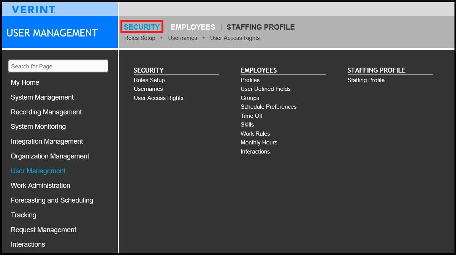Viewport: 456px width, 255px height.
Task: Click STAFFING PROFILE heading in main panel
Action: coord(377,70)
